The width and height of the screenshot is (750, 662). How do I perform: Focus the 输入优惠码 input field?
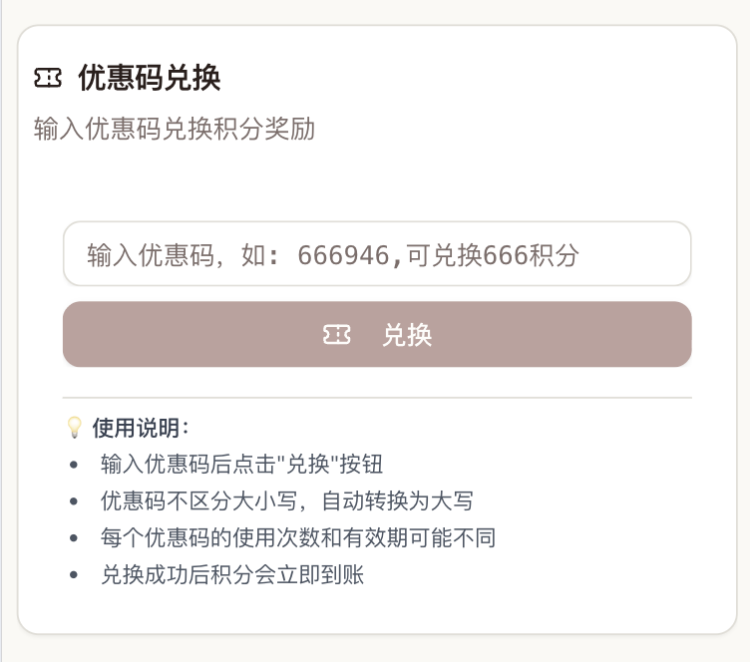coord(377,254)
